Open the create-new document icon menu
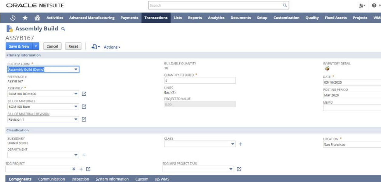The width and height of the screenshot is (381, 182). coord(95,47)
